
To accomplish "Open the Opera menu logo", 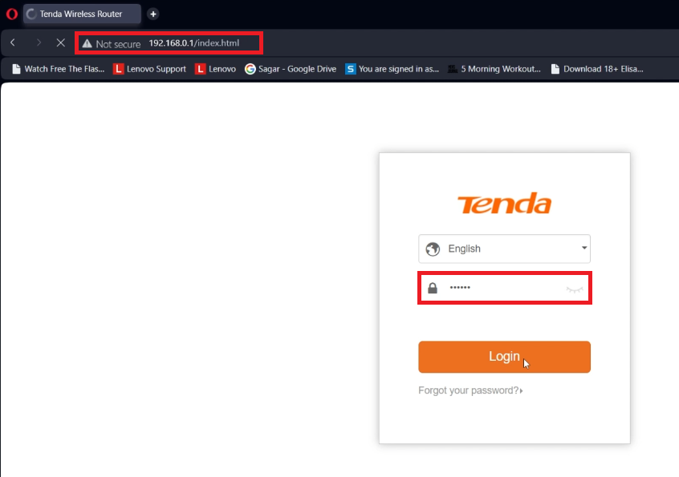I will point(12,14).
